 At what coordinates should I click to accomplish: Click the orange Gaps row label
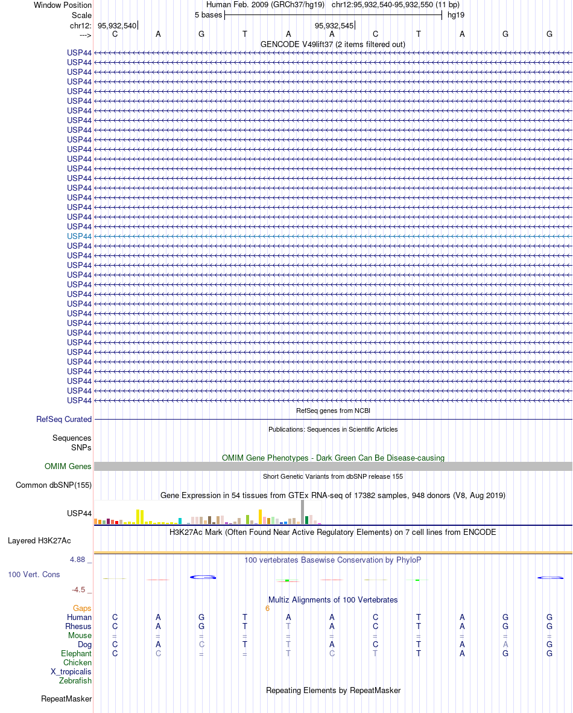point(82,608)
